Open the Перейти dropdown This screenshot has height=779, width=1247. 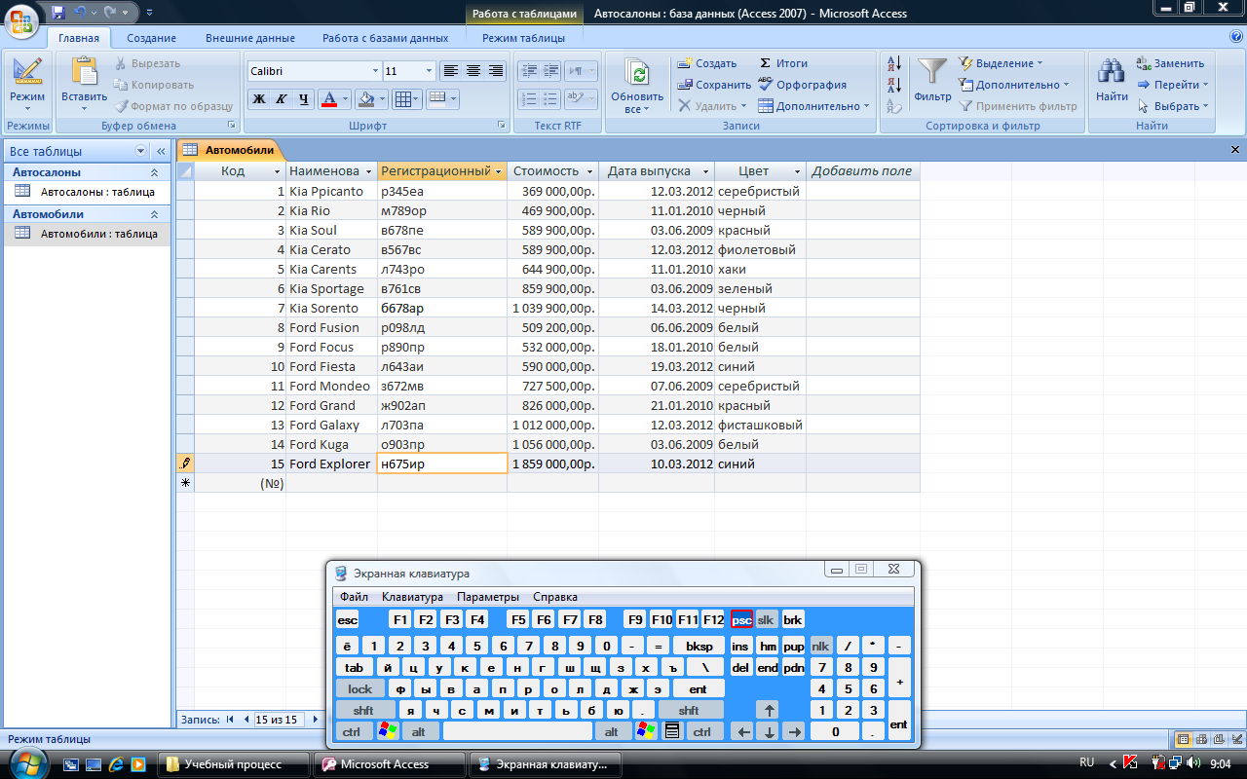pyautogui.click(x=1173, y=85)
